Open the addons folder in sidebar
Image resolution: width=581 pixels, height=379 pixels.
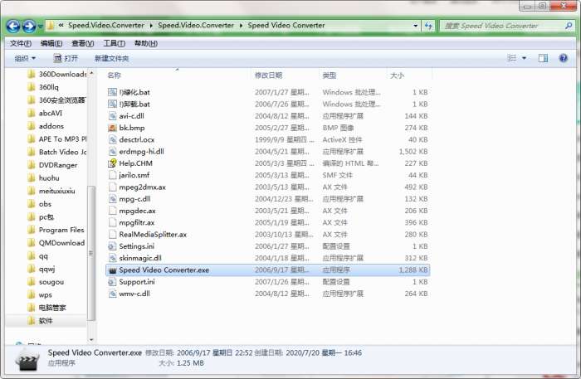coord(46,126)
